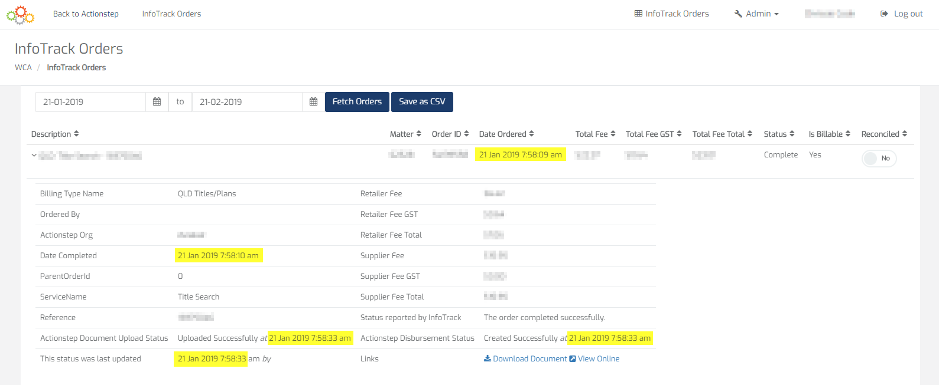Viewport: 939px width, 385px height.
Task: Click Status reported by InfoTrack label
Action: (411, 317)
